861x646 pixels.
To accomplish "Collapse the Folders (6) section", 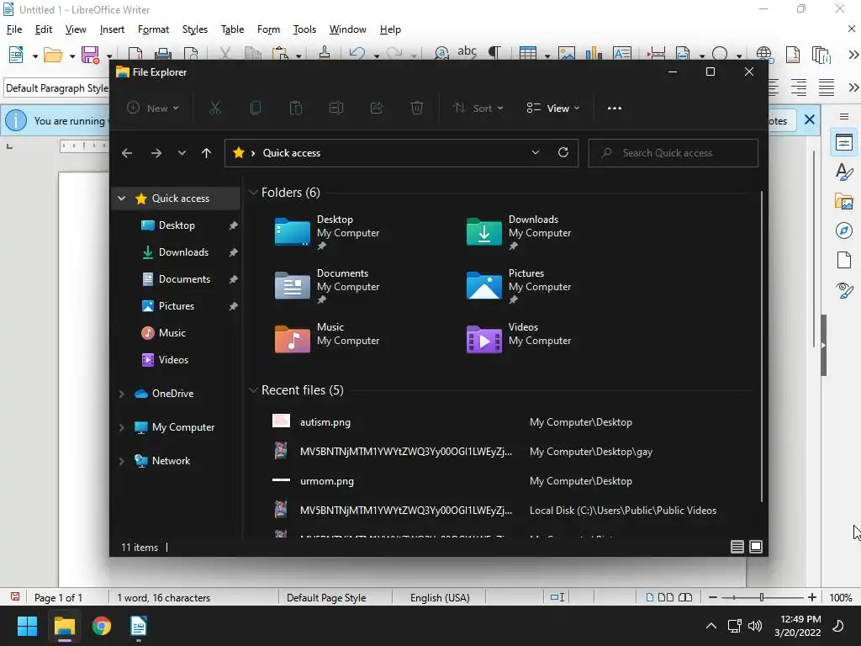I will point(253,193).
